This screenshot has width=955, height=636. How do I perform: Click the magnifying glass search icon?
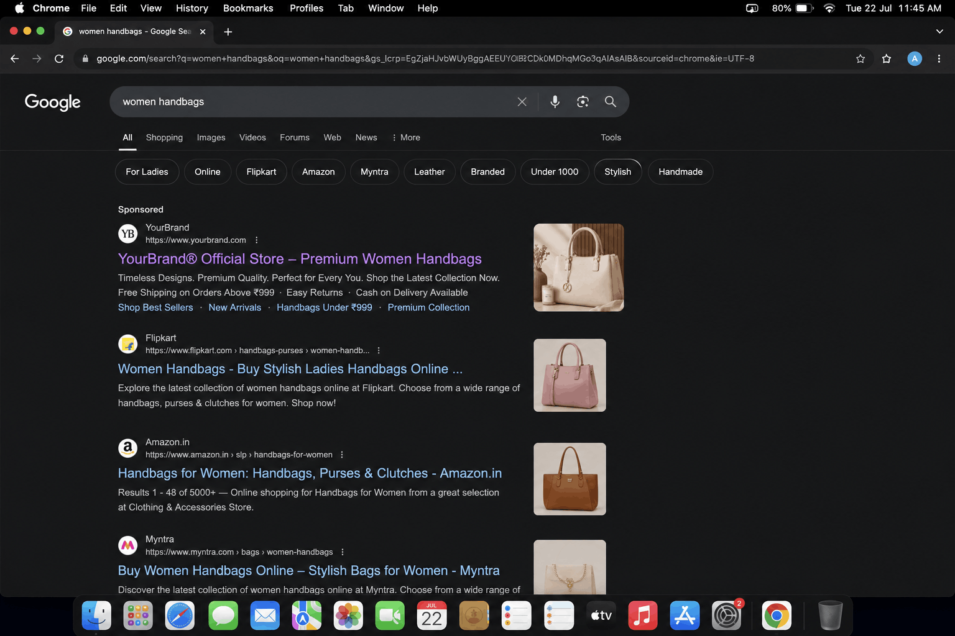point(611,102)
